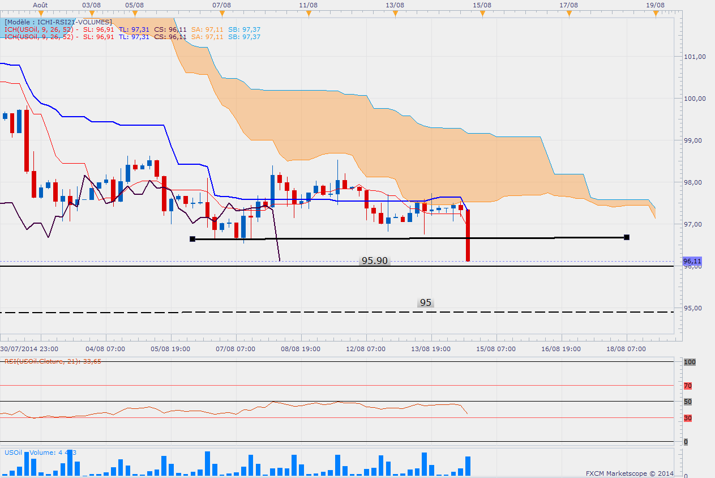
Task: Click the large red candle at chart end
Action: pyautogui.click(x=468, y=235)
